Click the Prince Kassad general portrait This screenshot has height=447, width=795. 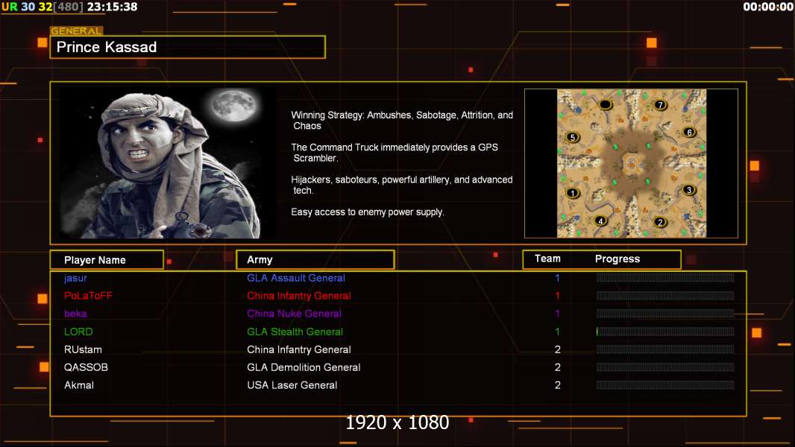[167, 163]
